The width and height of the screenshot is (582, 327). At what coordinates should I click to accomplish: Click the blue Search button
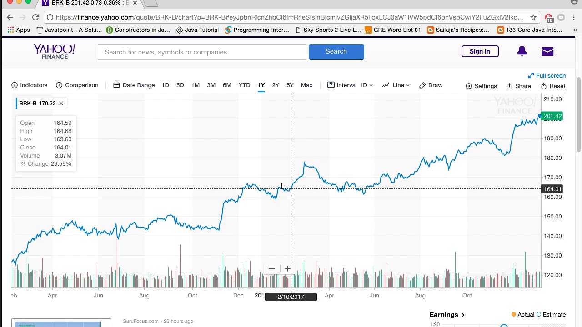point(336,52)
